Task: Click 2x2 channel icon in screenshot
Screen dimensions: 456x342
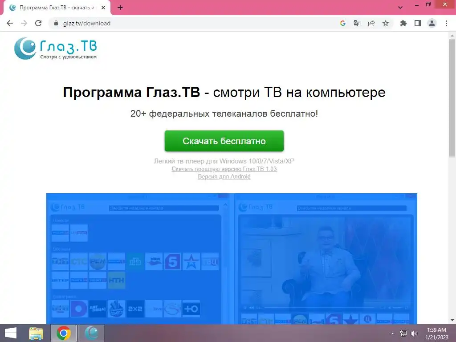Action: tap(135, 309)
